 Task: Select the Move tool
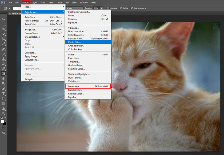point(3,19)
